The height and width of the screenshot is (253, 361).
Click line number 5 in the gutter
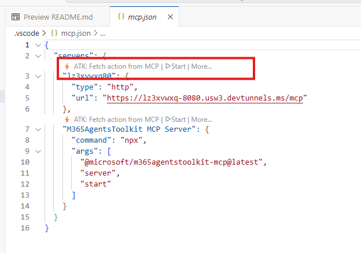(x=27, y=98)
